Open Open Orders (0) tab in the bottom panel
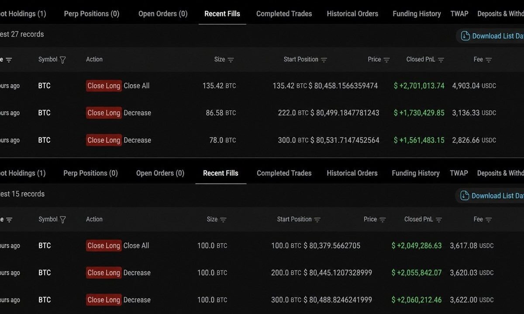Viewport: 524px width, 314px height. [160, 173]
